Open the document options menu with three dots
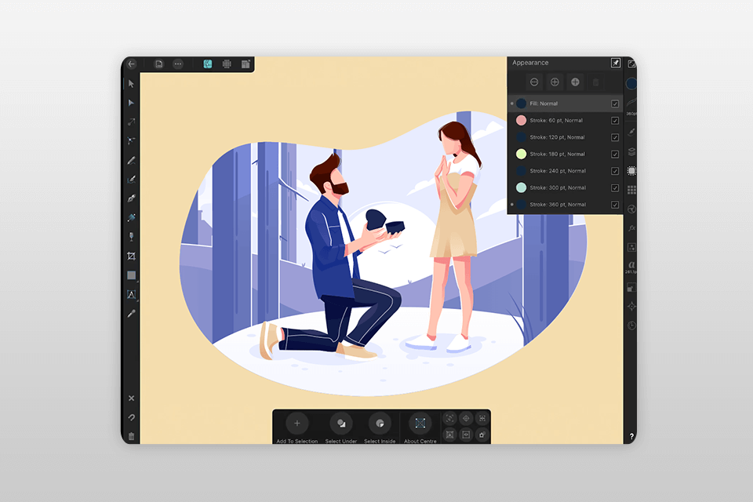This screenshot has height=502, width=753. (x=179, y=64)
